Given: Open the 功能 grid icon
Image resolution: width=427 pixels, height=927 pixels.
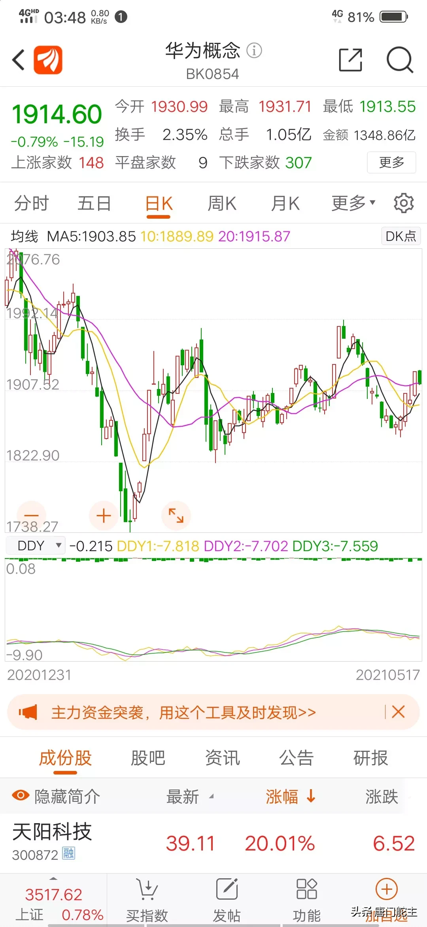Looking at the screenshot, I should 307,889.
